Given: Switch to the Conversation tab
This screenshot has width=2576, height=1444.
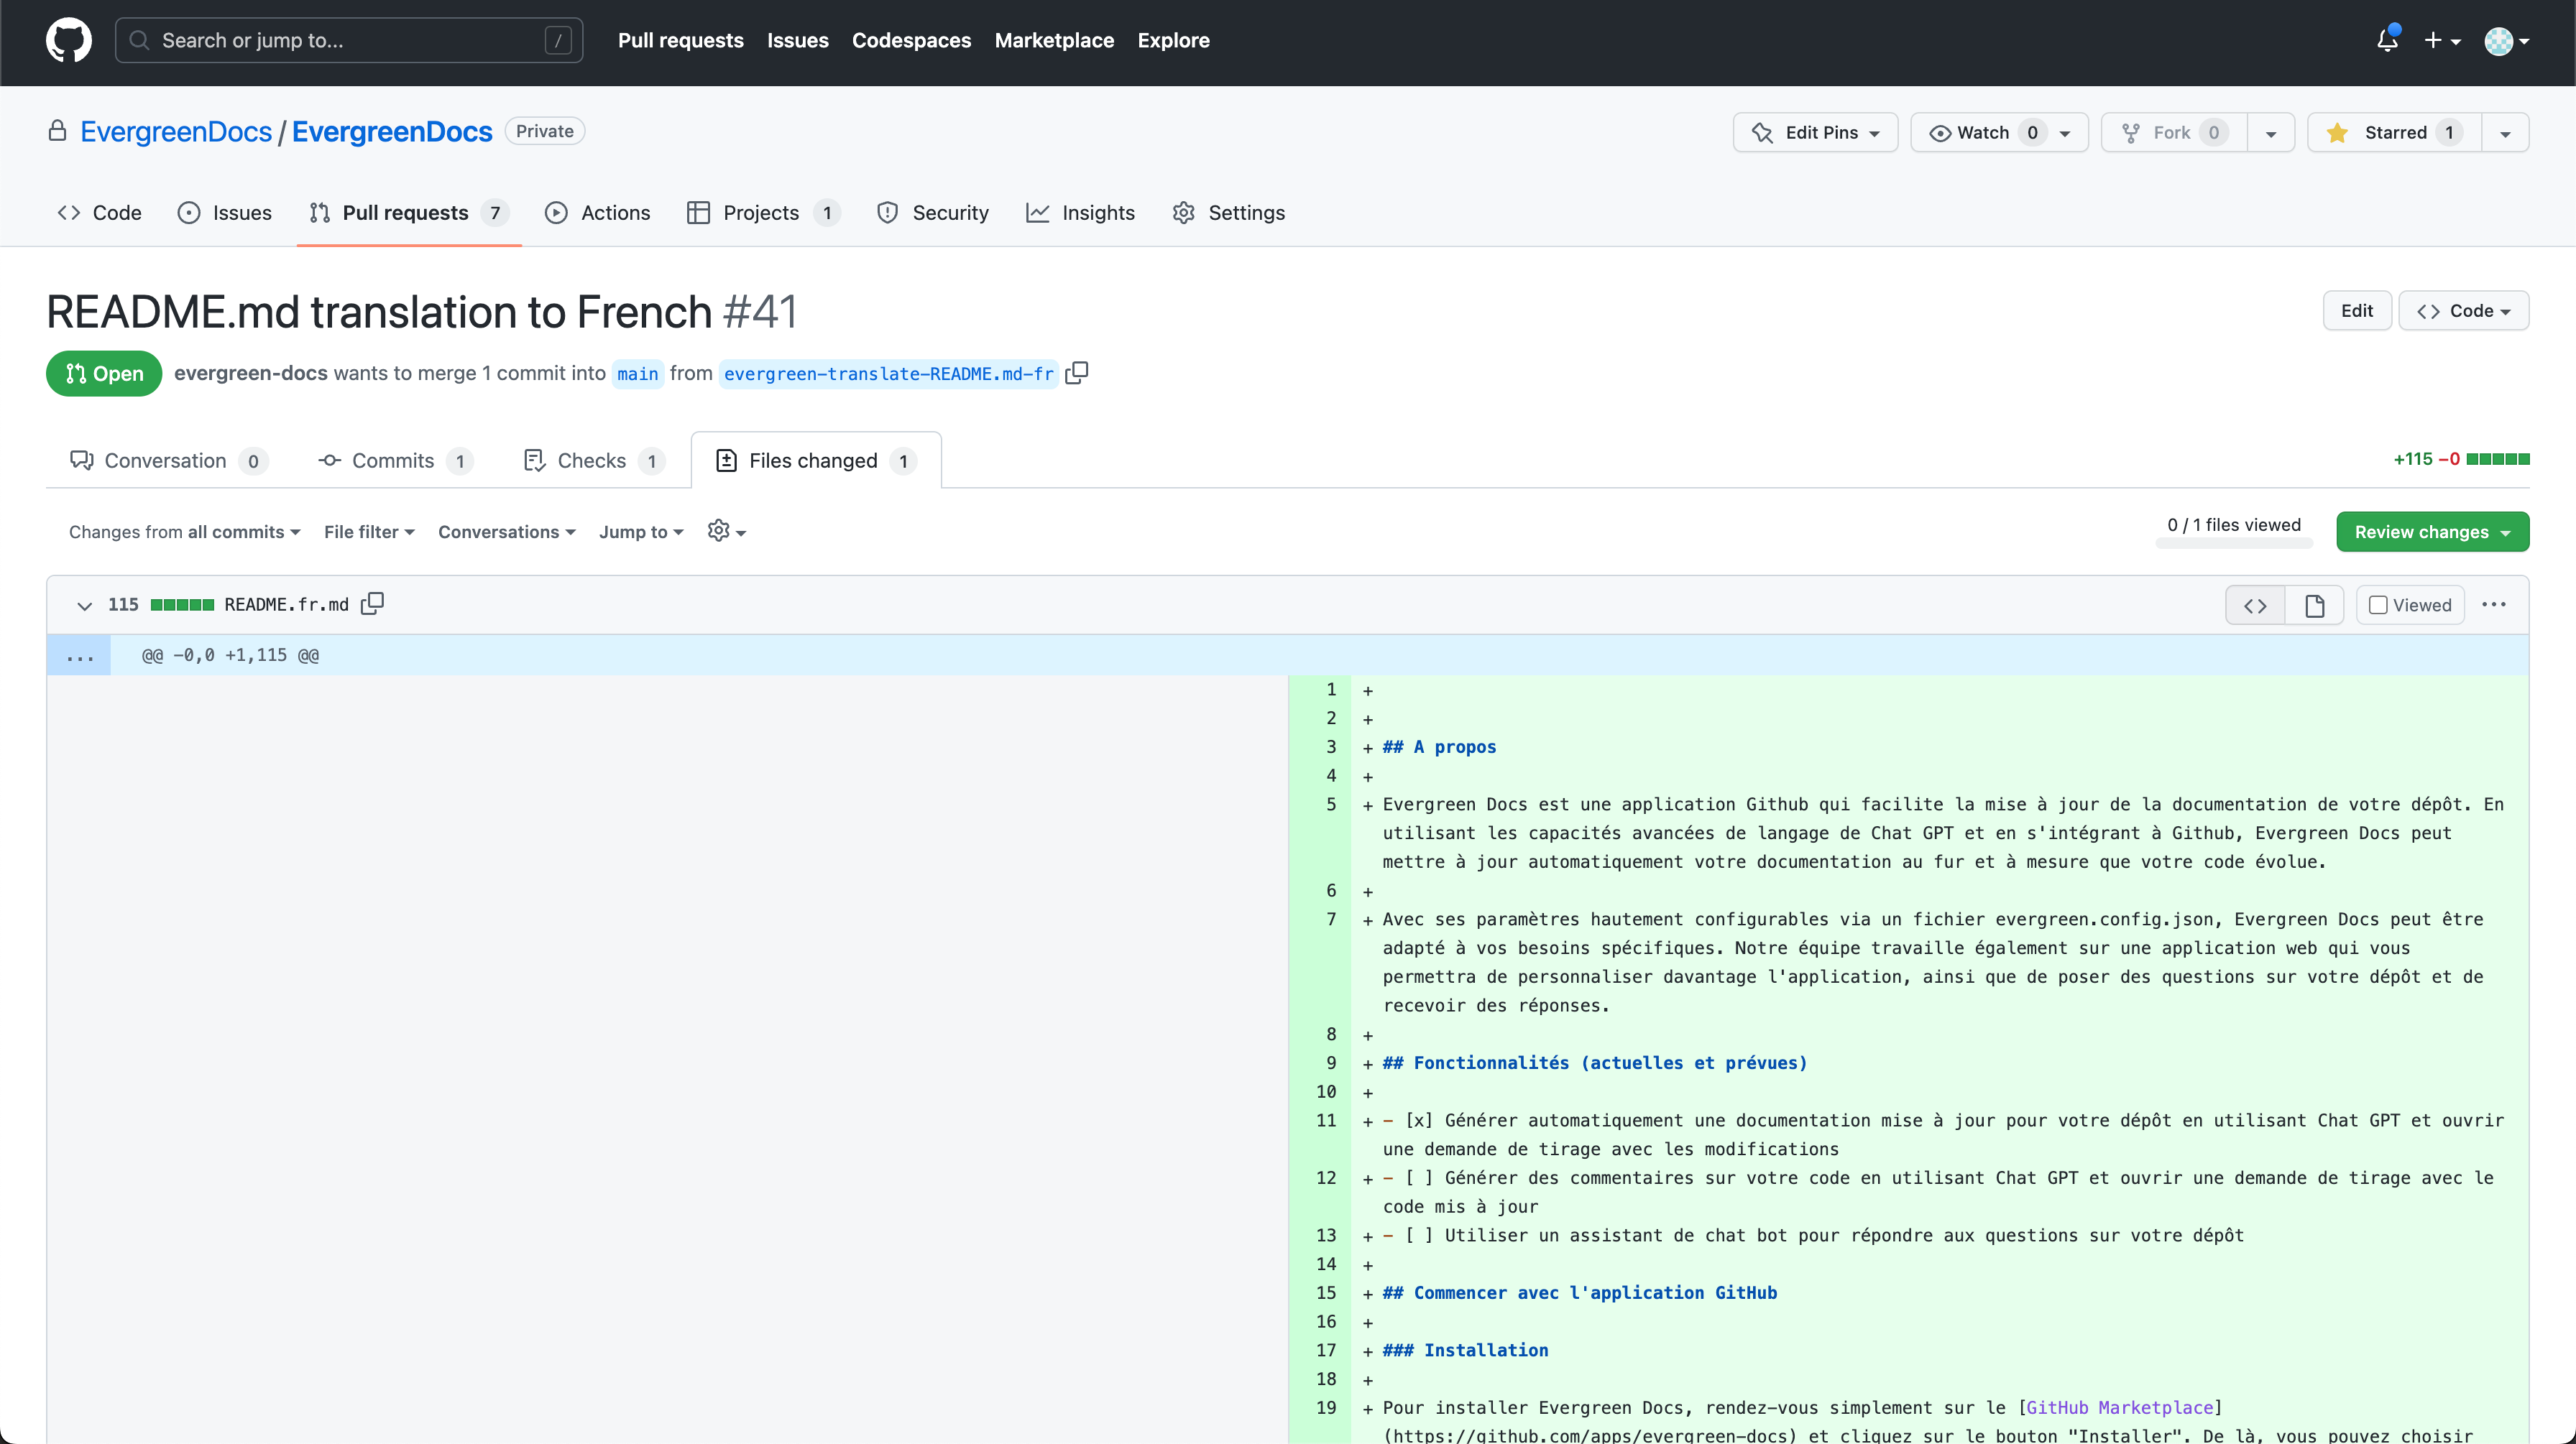Looking at the screenshot, I should (166, 460).
